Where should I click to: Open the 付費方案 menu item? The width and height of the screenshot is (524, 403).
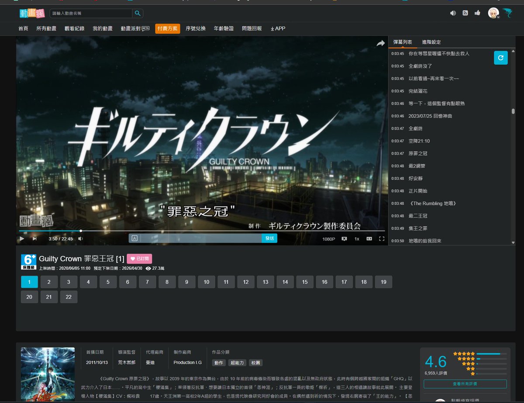[168, 28]
